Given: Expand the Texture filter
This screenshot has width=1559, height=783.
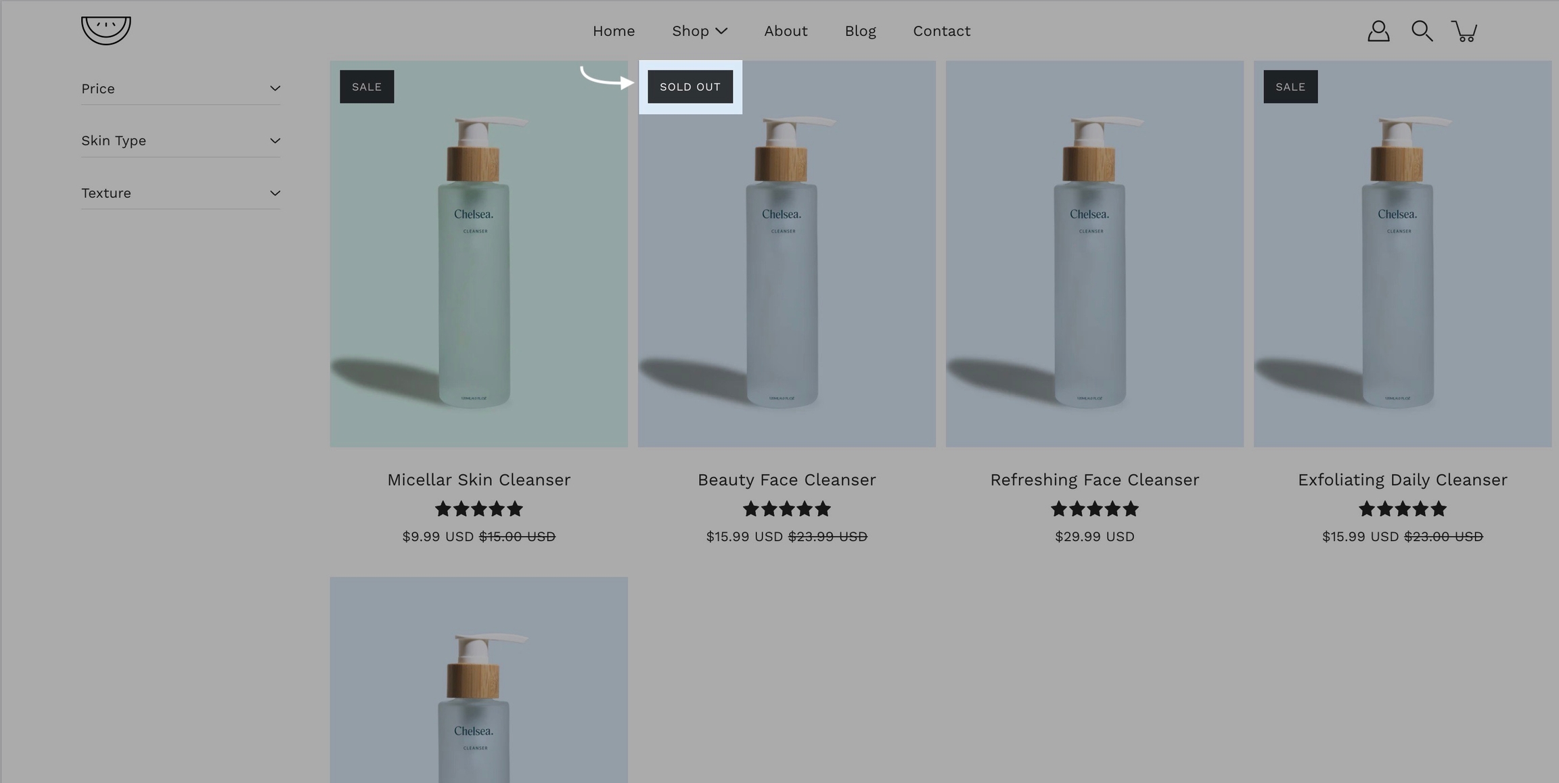Looking at the screenshot, I should (x=181, y=193).
